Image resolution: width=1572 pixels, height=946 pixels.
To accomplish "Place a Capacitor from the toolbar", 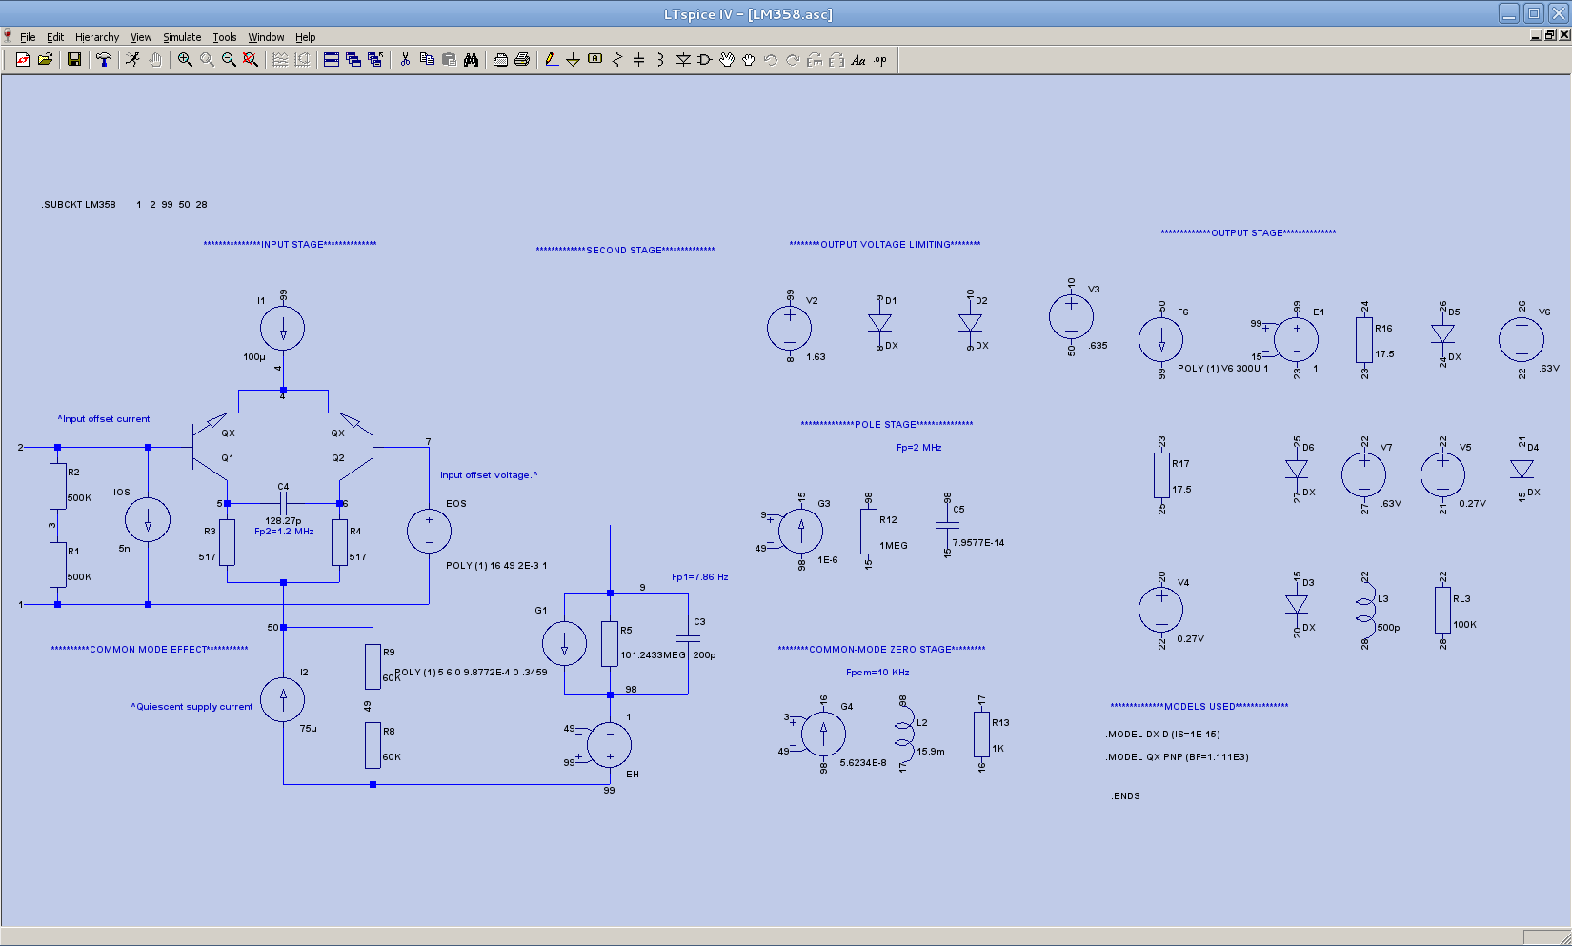I will [639, 60].
